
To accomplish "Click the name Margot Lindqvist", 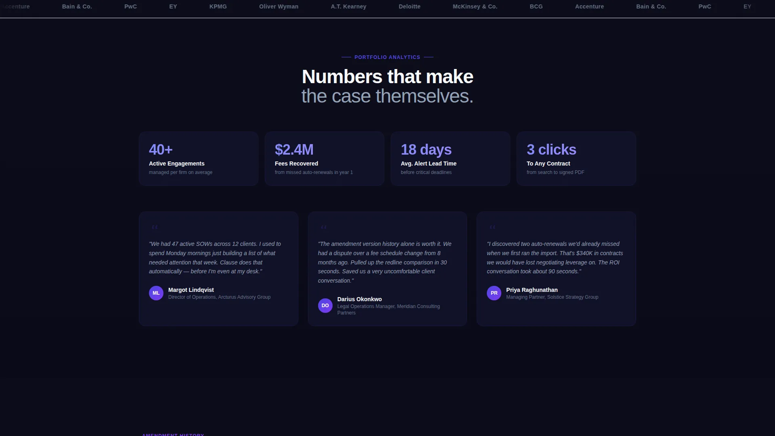I will [x=191, y=290].
